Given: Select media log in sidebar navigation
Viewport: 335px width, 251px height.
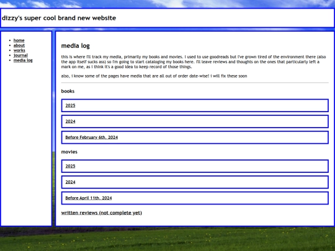Looking at the screenshot, I should (23, 60).
